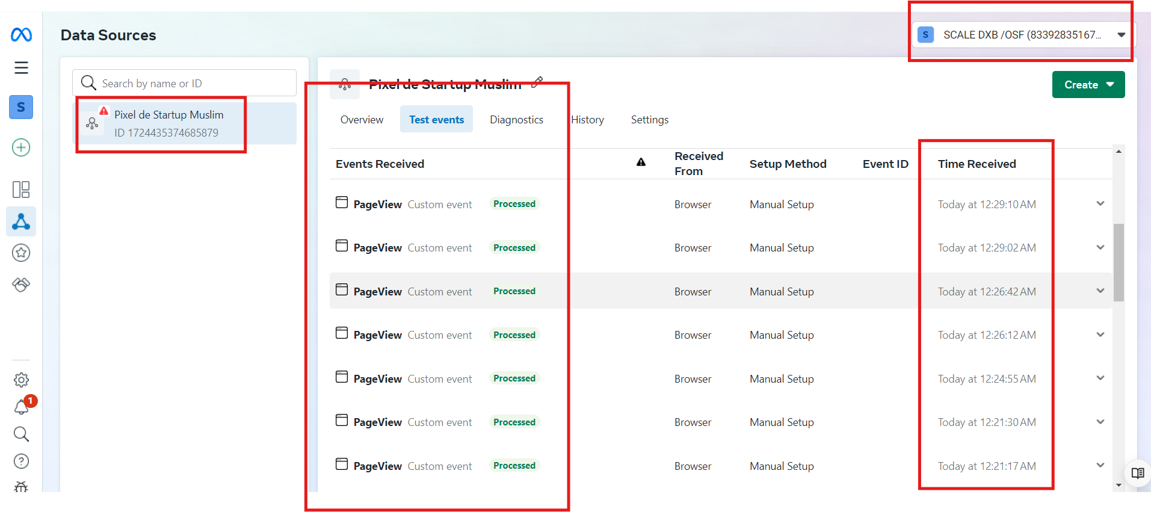Select Pixel de Startup Muslim in source list
1151x512 pixels.
tap(185, 123)
